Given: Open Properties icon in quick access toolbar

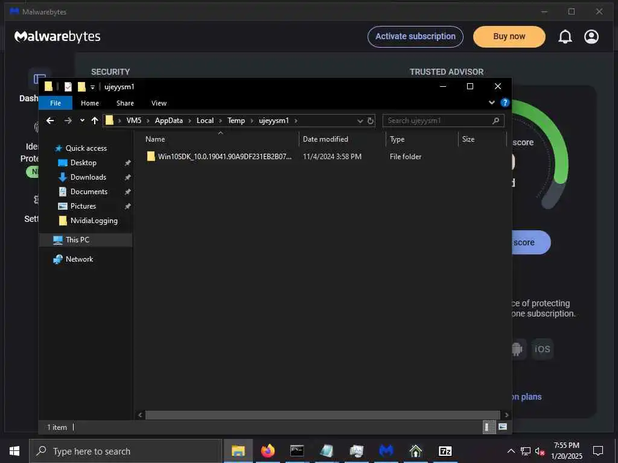Looking at the screenshot, I should (68, 87).
